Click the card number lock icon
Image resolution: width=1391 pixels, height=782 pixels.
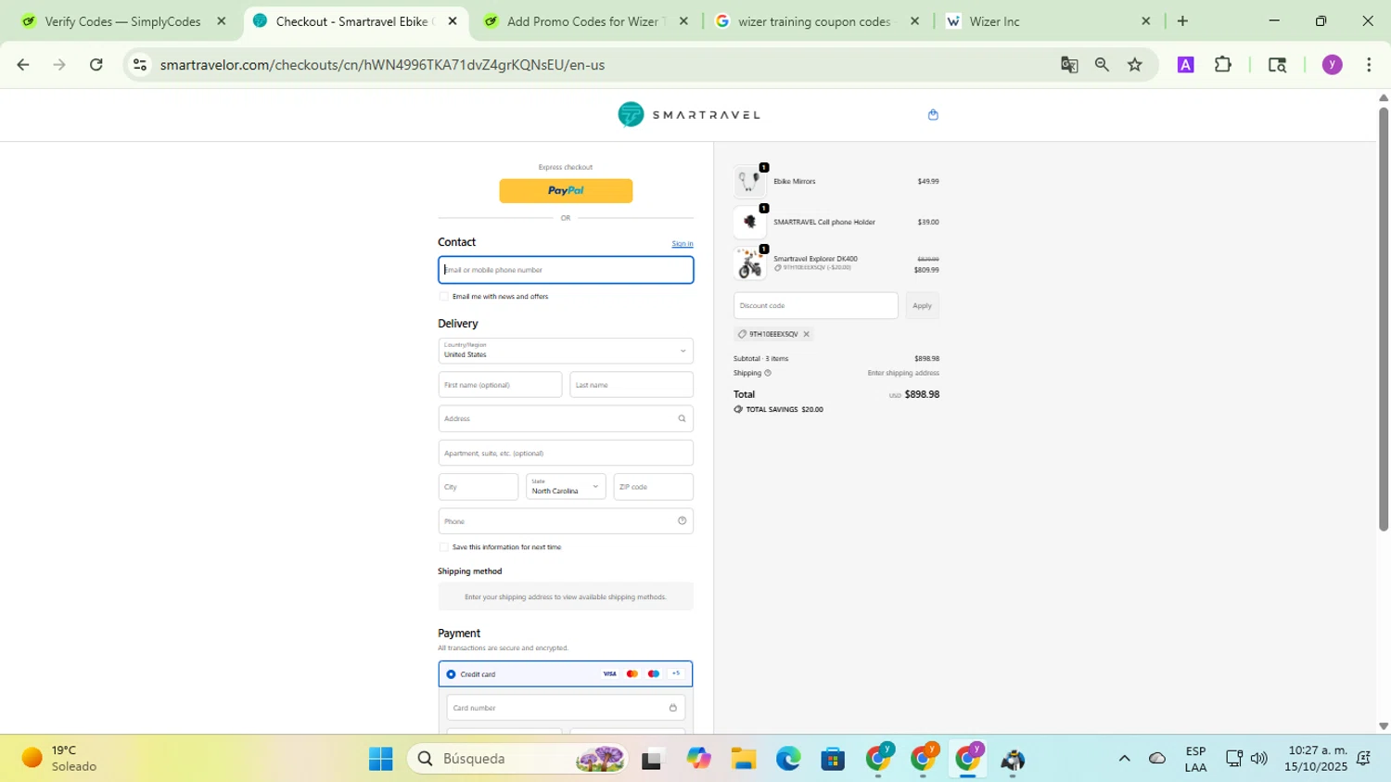pos(672,708)
